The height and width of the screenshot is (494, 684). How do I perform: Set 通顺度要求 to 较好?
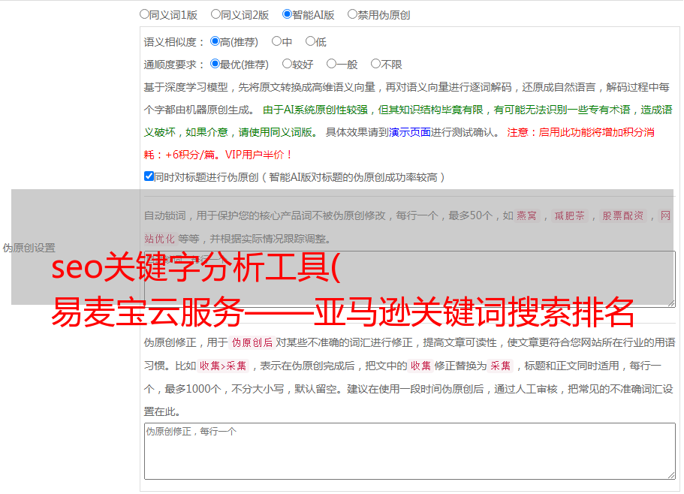[287, 64]
